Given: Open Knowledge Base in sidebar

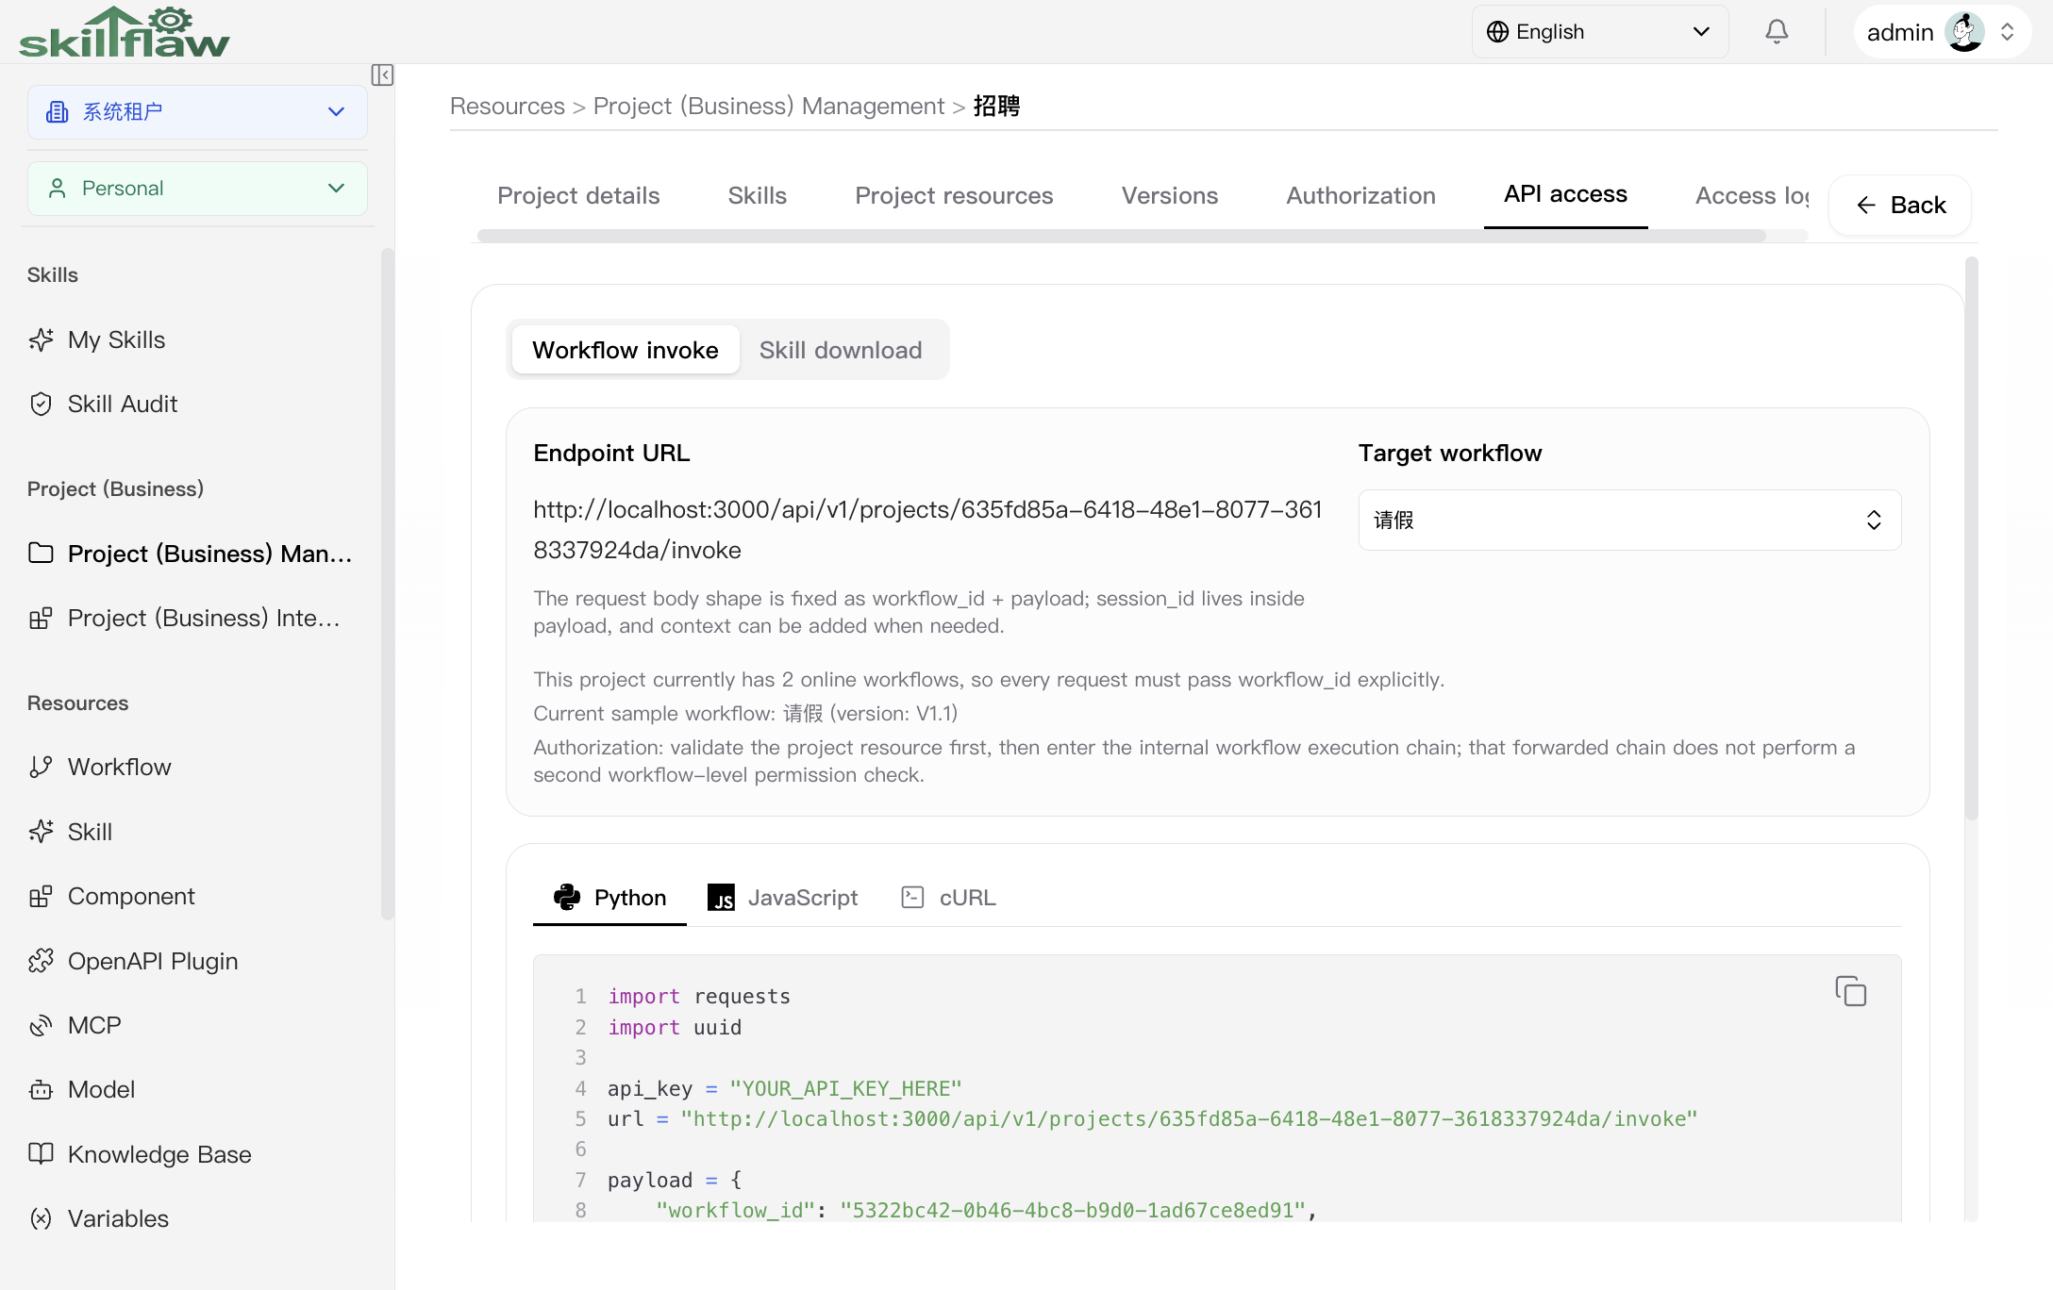Looking at the screenshot, I should (x=197, y=1154).
